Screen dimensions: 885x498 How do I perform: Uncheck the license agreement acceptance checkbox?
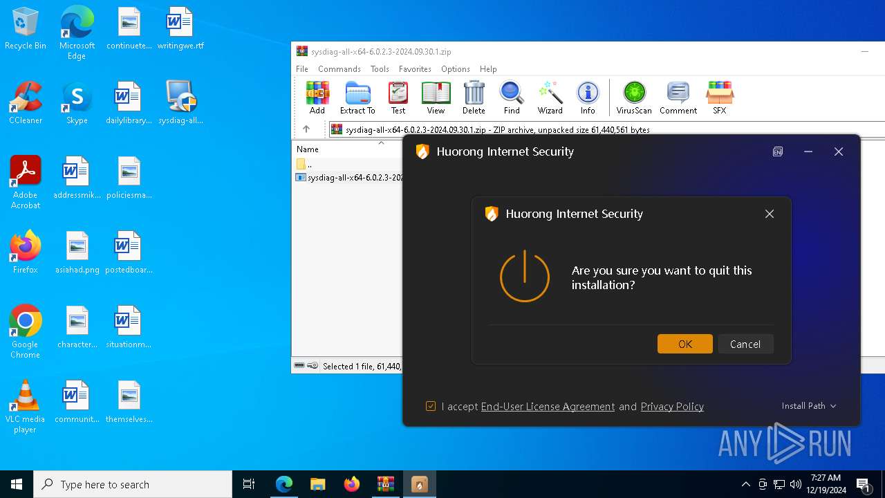click(431, 406)
